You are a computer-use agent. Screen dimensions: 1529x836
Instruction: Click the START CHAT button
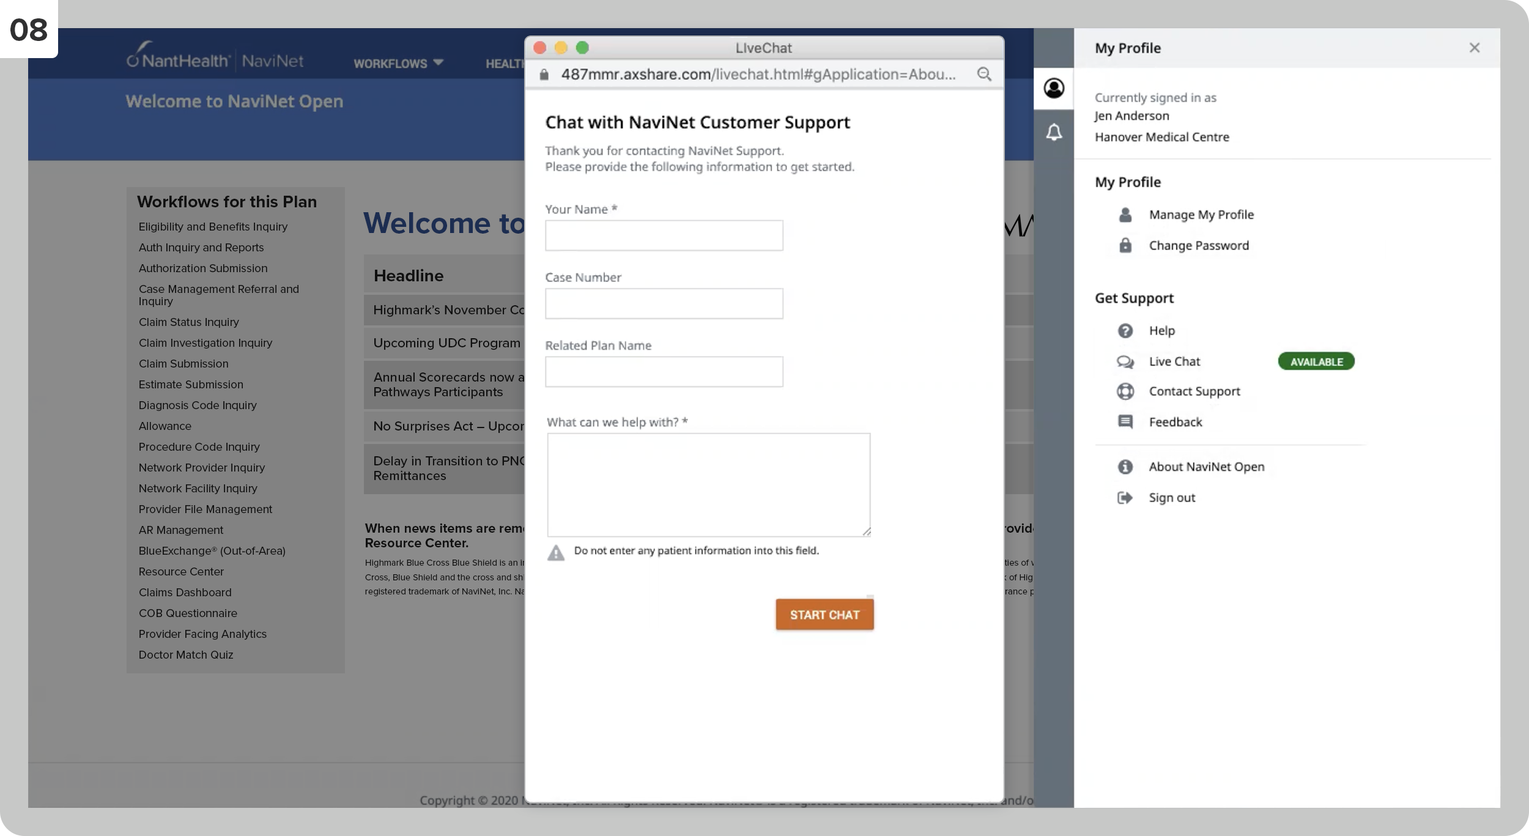pos(824,615)
